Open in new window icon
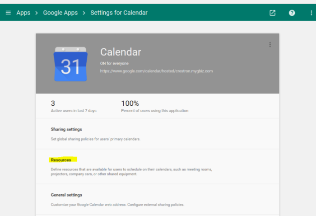Image resolution: width=316 pixels, height=216 pixels. coord(272,13)
